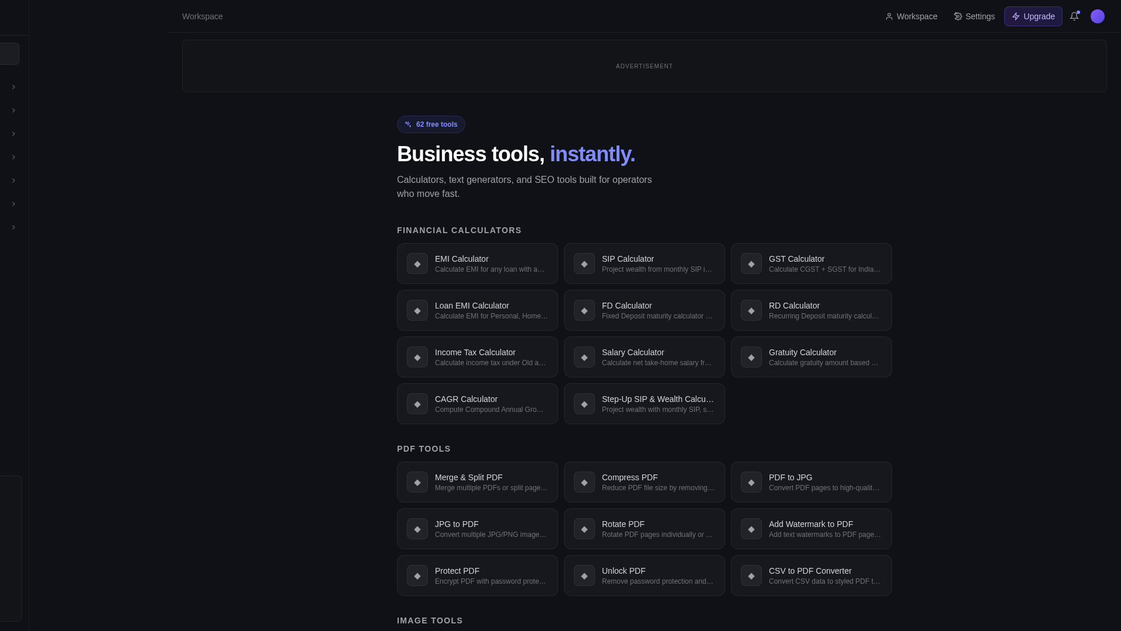Click the Upgrade button

1033,16
